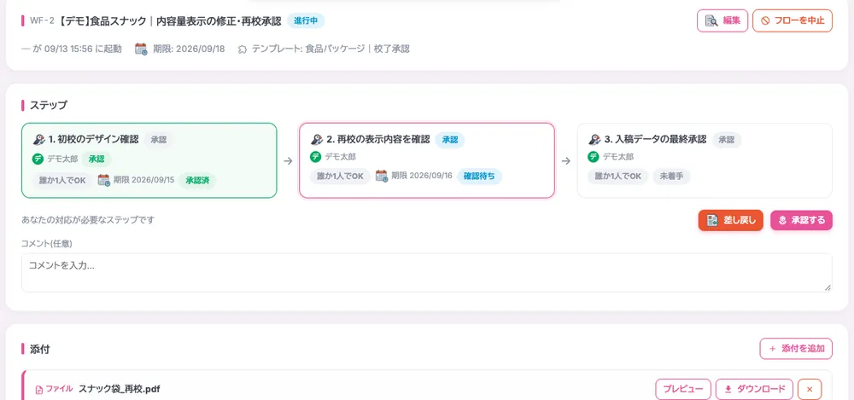Remove attachment using the × button
The width and height of the screenshot is (854, 400).
pos(810,389)
